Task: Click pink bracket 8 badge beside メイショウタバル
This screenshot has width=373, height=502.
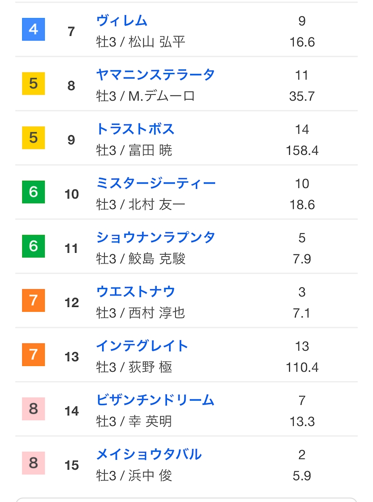Action: pyautogui.click(x=33, y=463)
